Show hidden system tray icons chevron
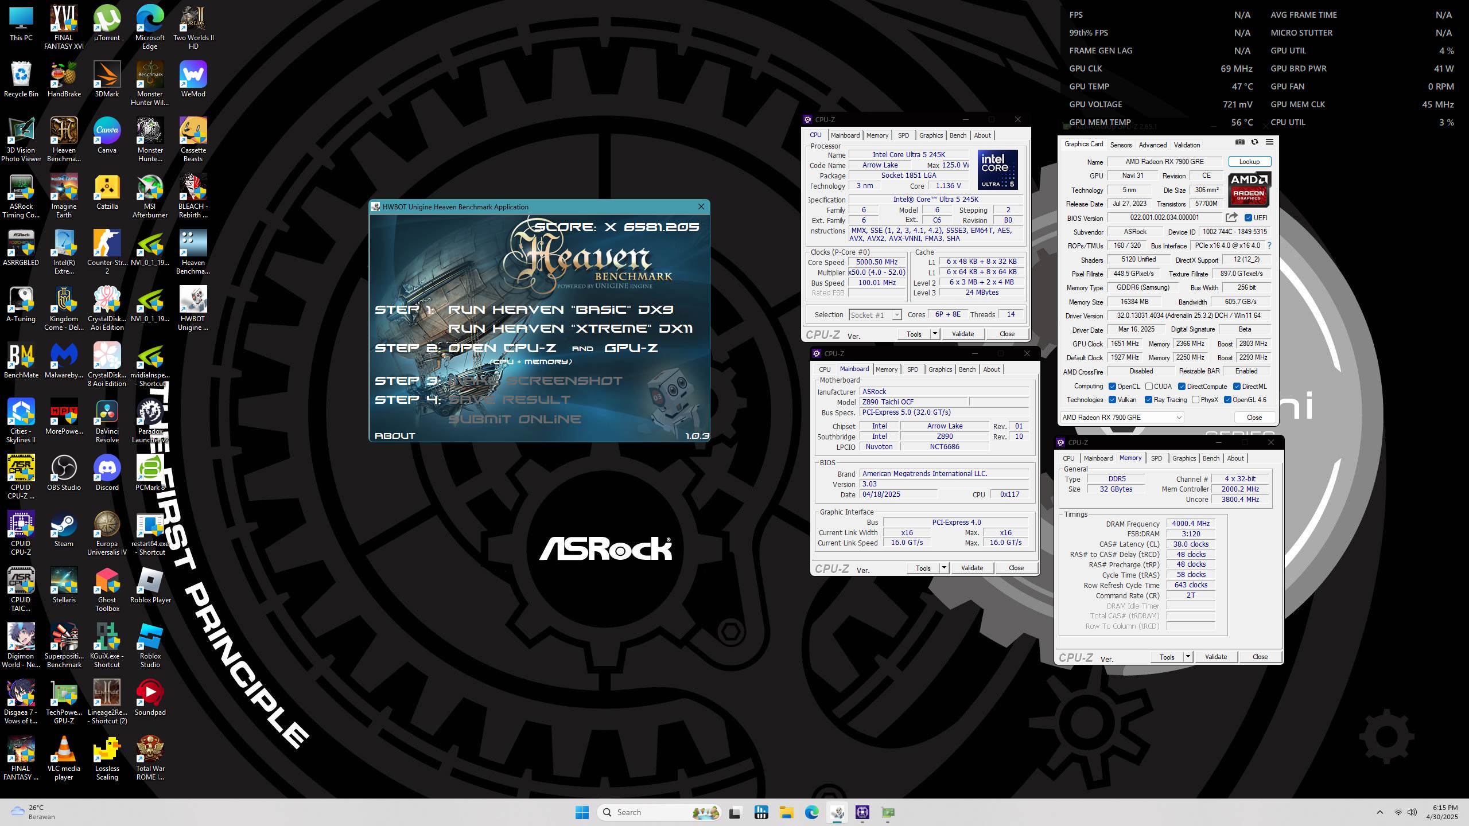Image resolution: width=1469 pixels, height=826 pixels. tap(1379, 812)
